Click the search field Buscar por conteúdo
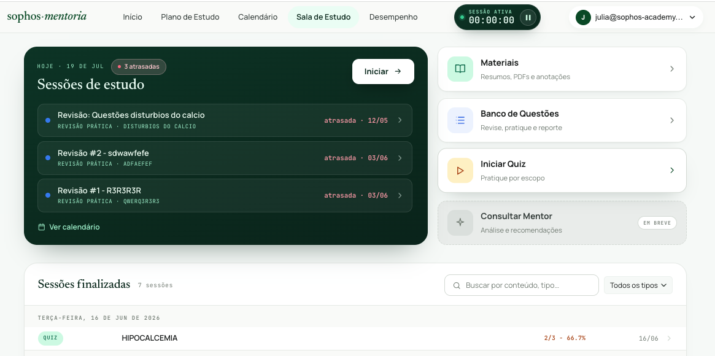This screenshot has width=715, height=356. pyautogui.click(x=521, y=285)
